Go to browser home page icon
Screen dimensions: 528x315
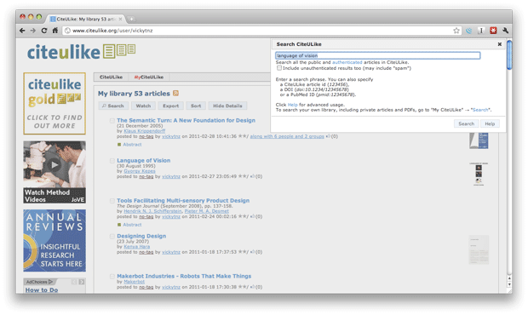tap(55, 31)
